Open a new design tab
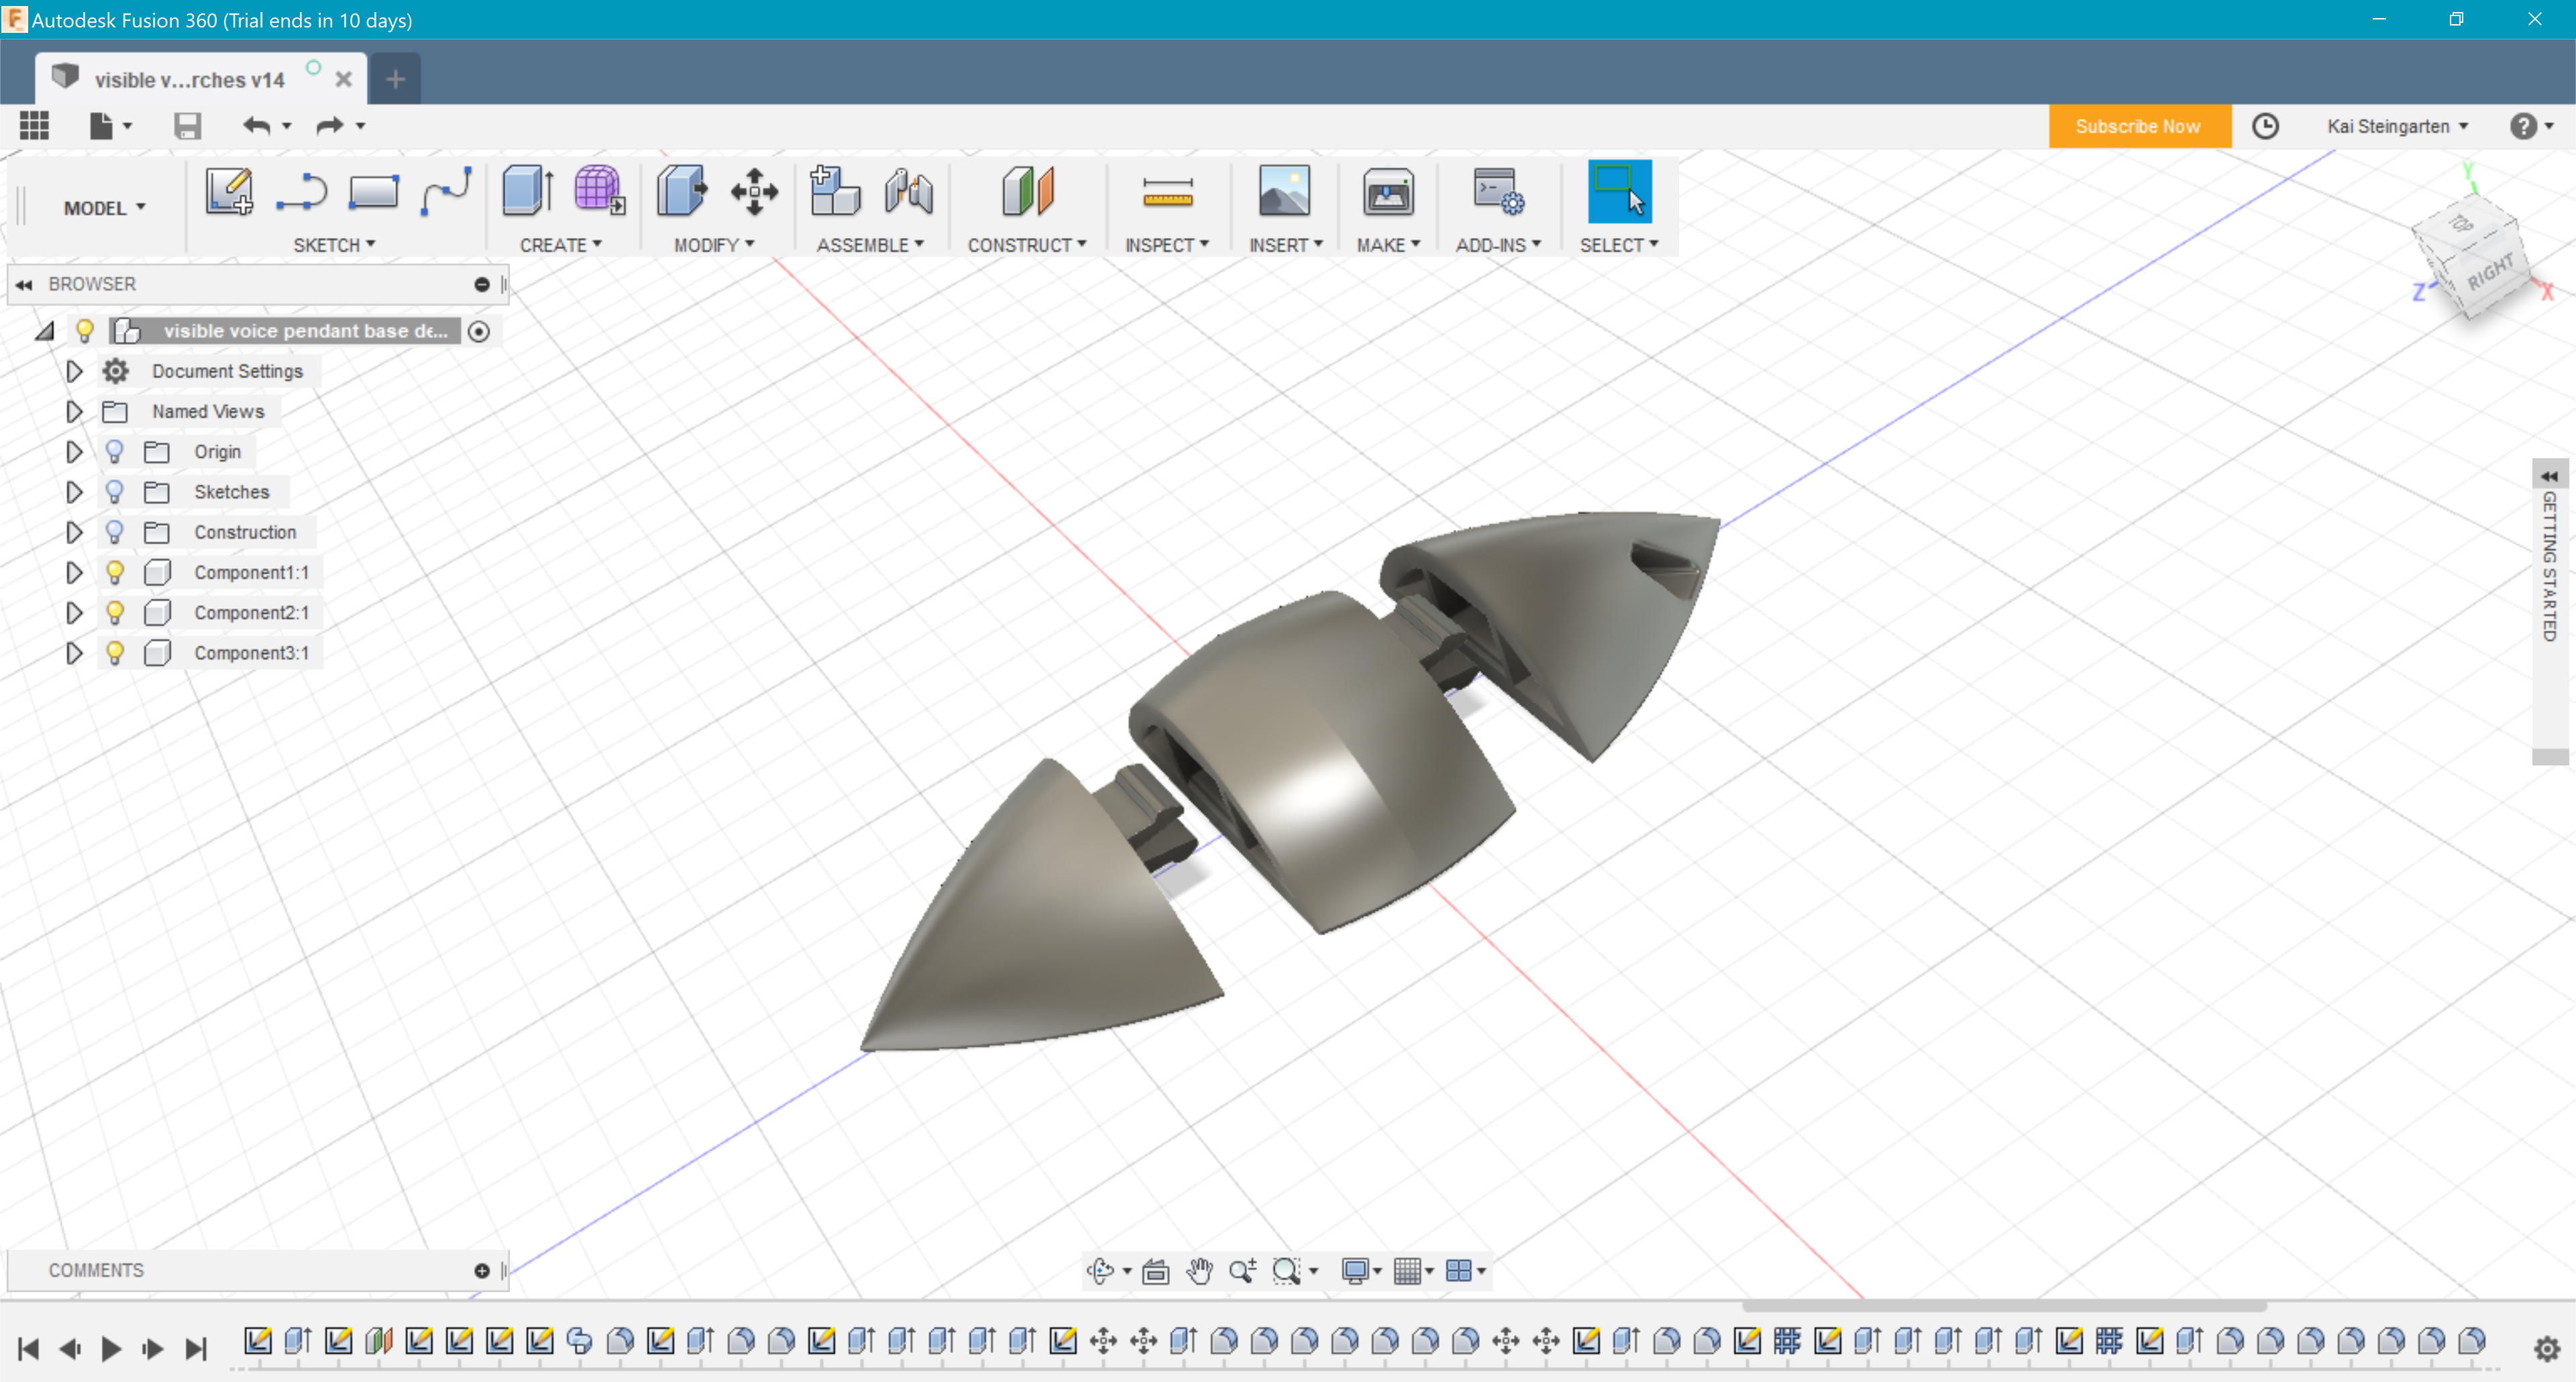2576x1382 pixels. click(395, 79)
